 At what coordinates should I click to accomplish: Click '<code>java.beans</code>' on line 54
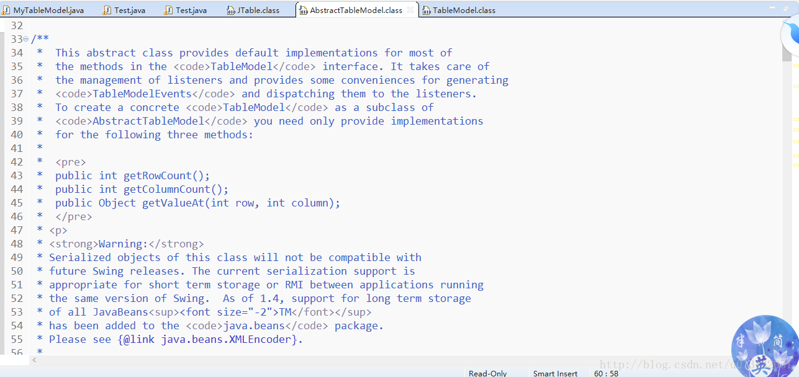257,326
